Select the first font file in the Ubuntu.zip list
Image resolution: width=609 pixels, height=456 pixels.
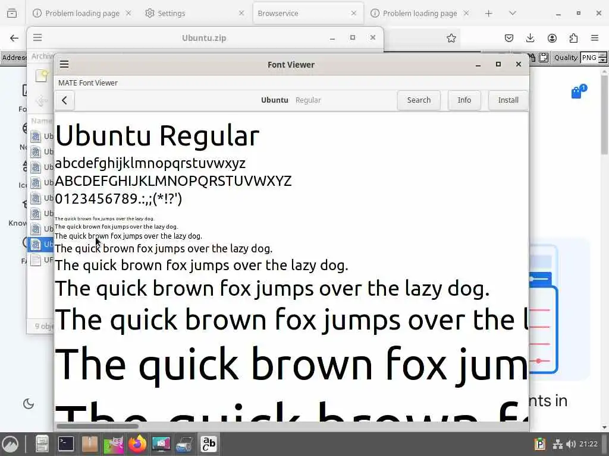[40, 136]
